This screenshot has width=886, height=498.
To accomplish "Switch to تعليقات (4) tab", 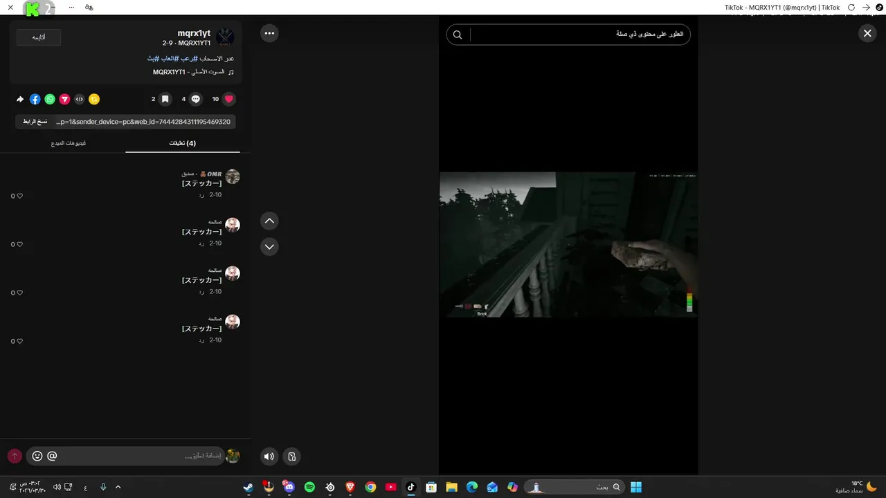I will coord(183,143).
